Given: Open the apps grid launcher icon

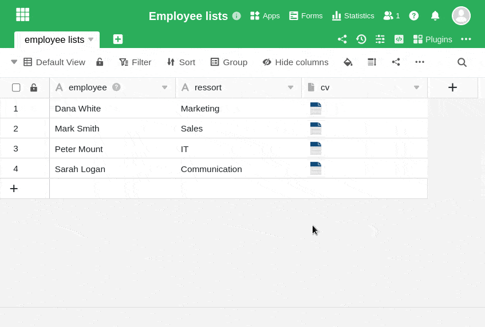Looking at the screenshot, I should click(x=22, y=15).
